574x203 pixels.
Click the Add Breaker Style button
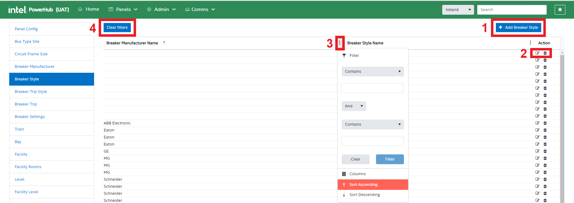coord(519,27)
